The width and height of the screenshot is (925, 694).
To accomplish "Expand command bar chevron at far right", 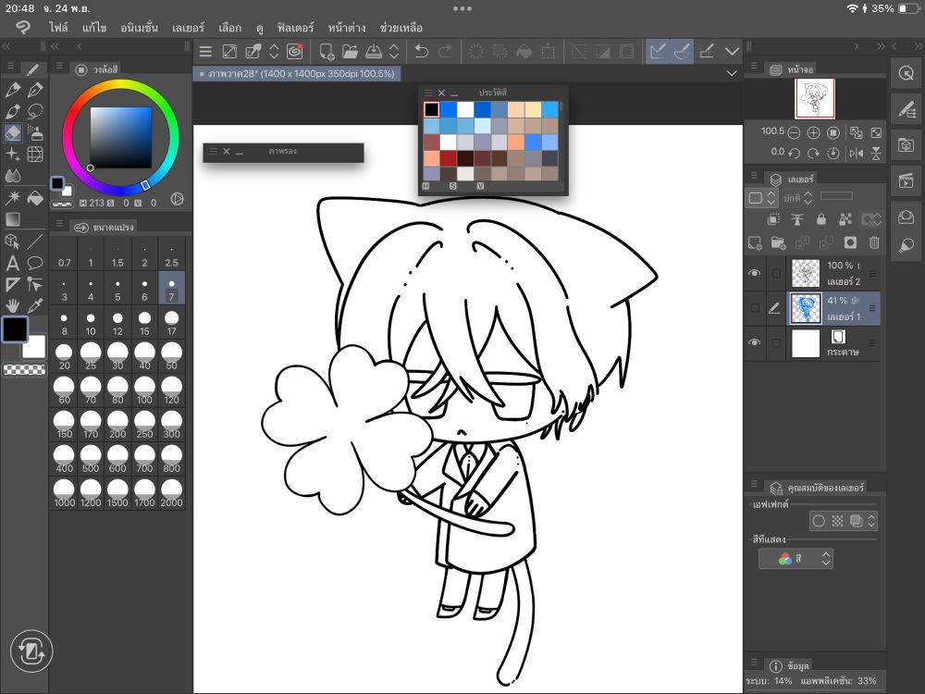I will [732, 52].
